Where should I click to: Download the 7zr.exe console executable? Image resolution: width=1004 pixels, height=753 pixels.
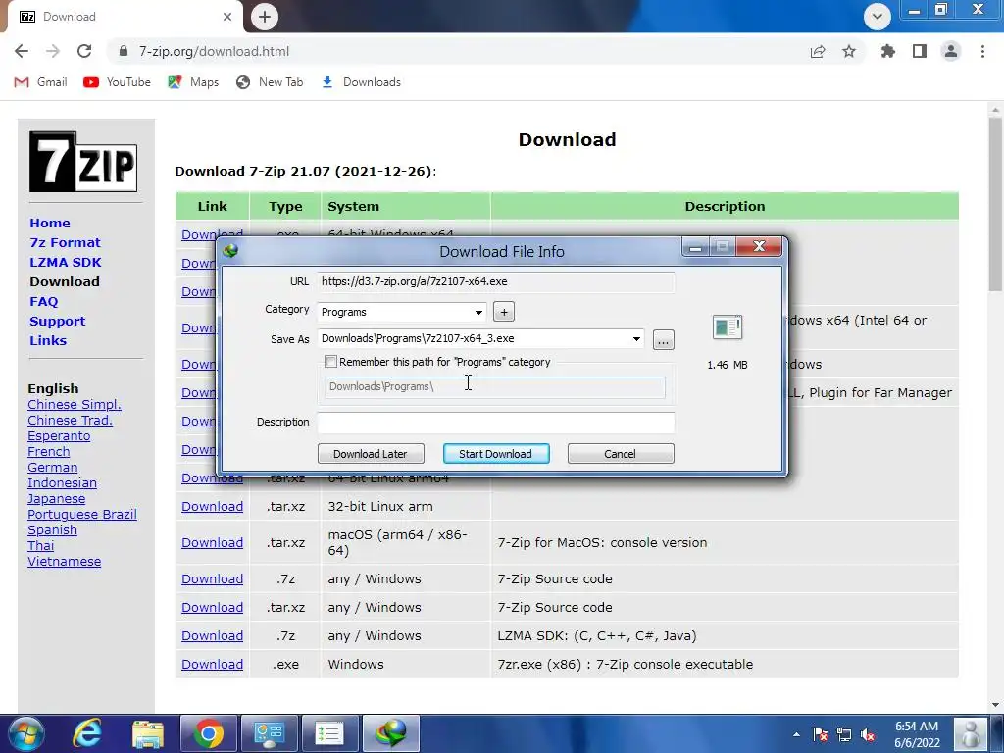(212, 664)
